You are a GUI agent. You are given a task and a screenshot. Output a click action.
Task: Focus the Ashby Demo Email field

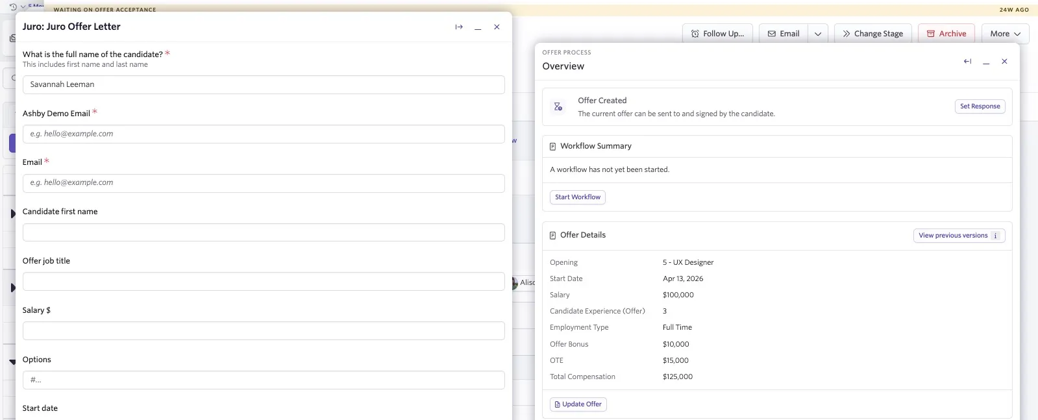(x=264, y=134)
